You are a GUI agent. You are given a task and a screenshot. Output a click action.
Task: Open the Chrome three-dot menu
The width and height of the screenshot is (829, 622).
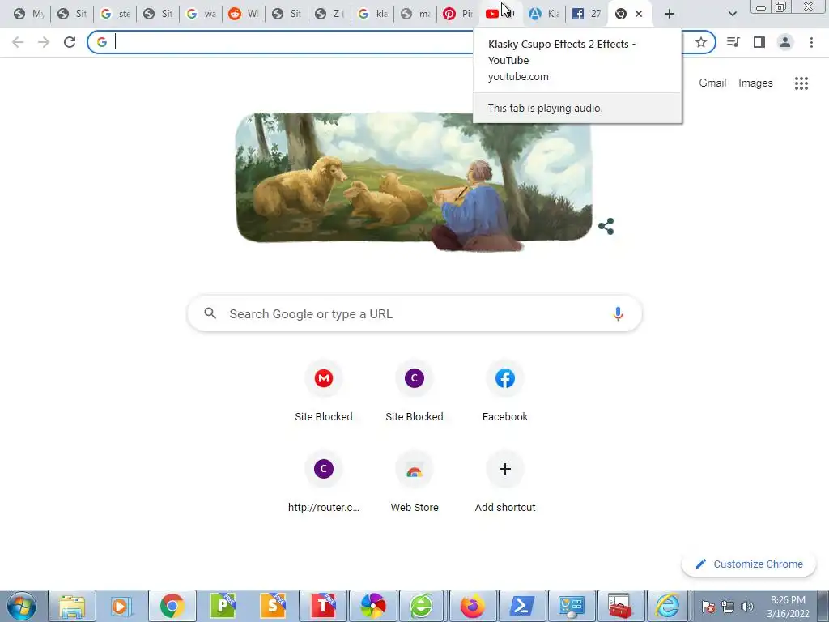click(811, 42)
